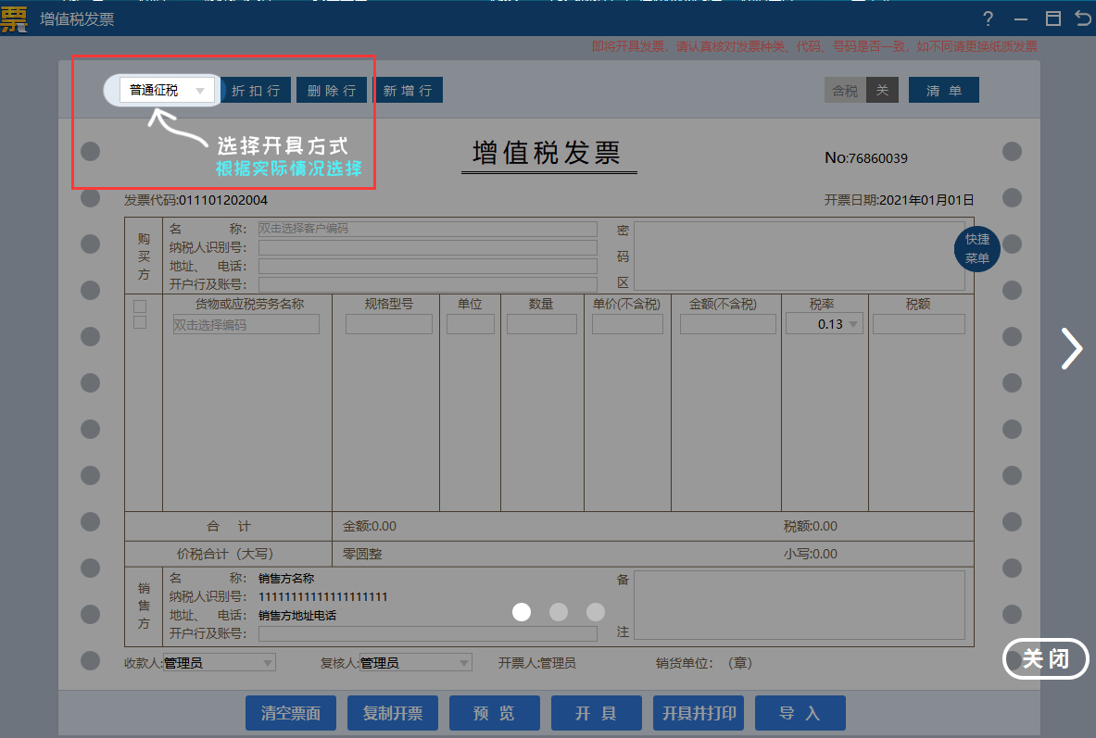Click the help question mark icon
1096x738 pixels.
pyautogui.click(x=989, y=19)
